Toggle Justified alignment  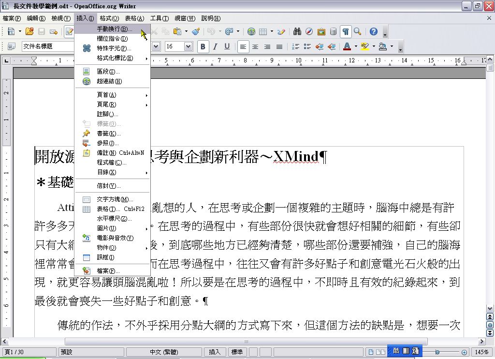tap(279, 47)
